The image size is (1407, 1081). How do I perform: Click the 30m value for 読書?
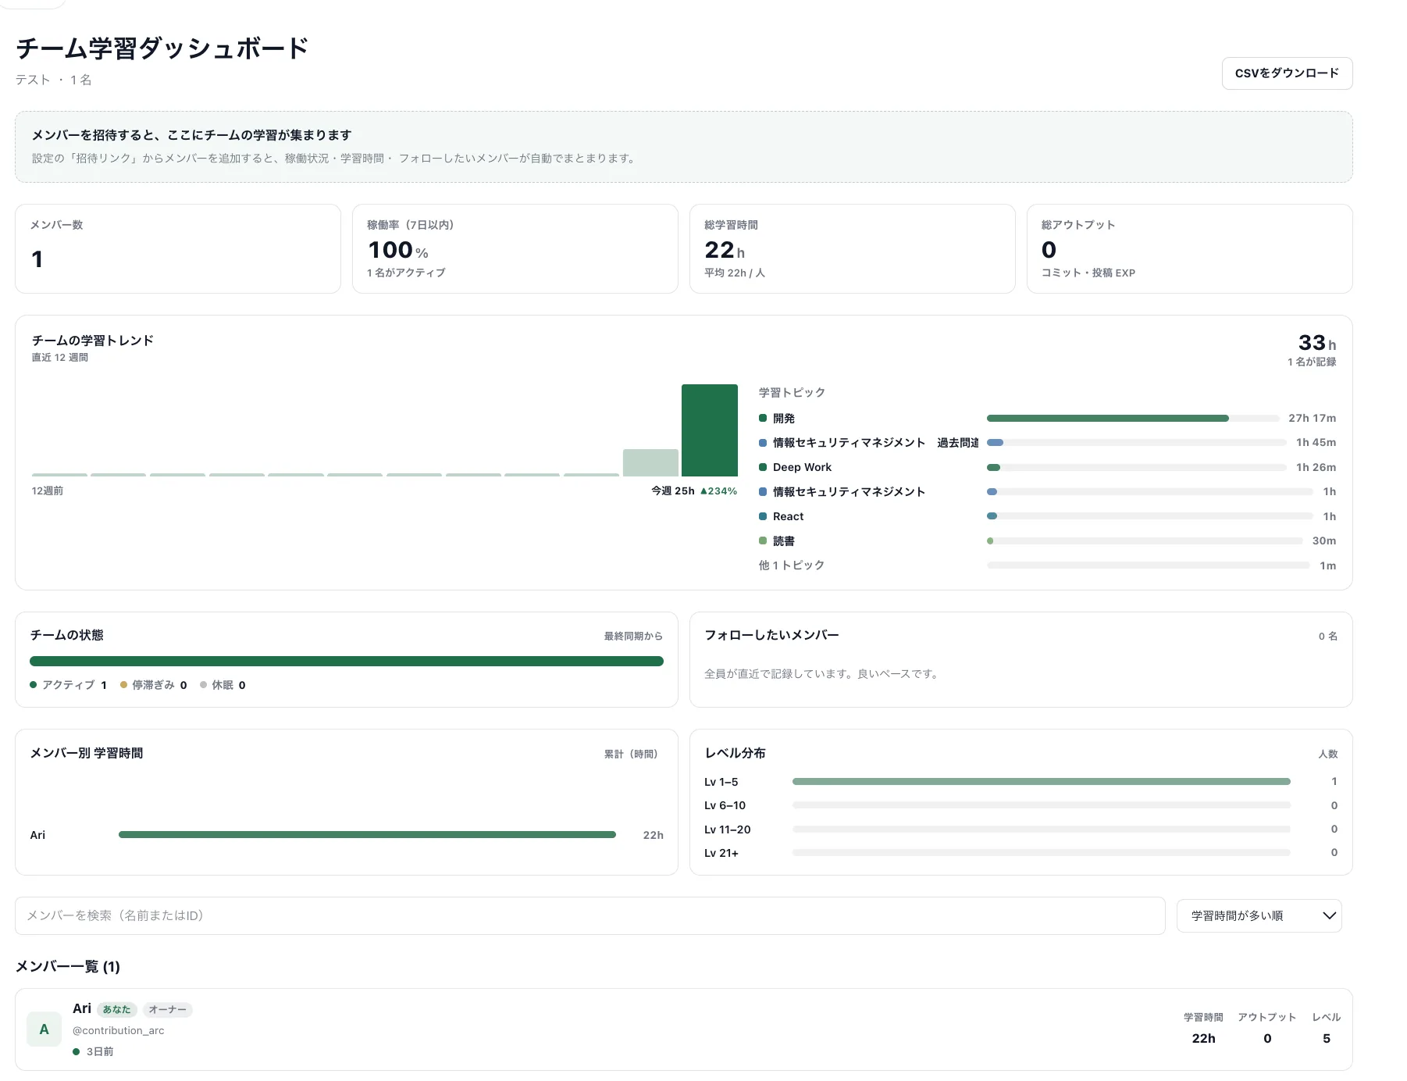coord(1323,540)
